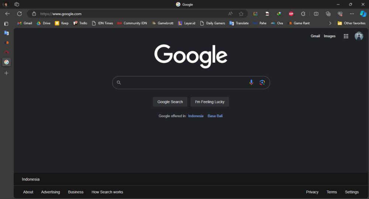Add this page to favorites with star
369x199 pixels.
(241, 14)
